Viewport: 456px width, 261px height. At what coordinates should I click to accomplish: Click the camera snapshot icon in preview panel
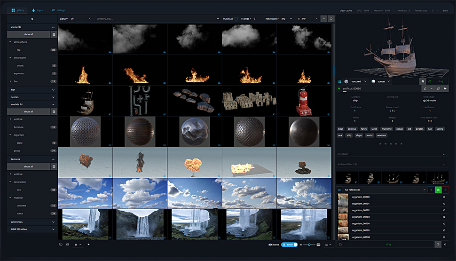click(x=422, y=81)
